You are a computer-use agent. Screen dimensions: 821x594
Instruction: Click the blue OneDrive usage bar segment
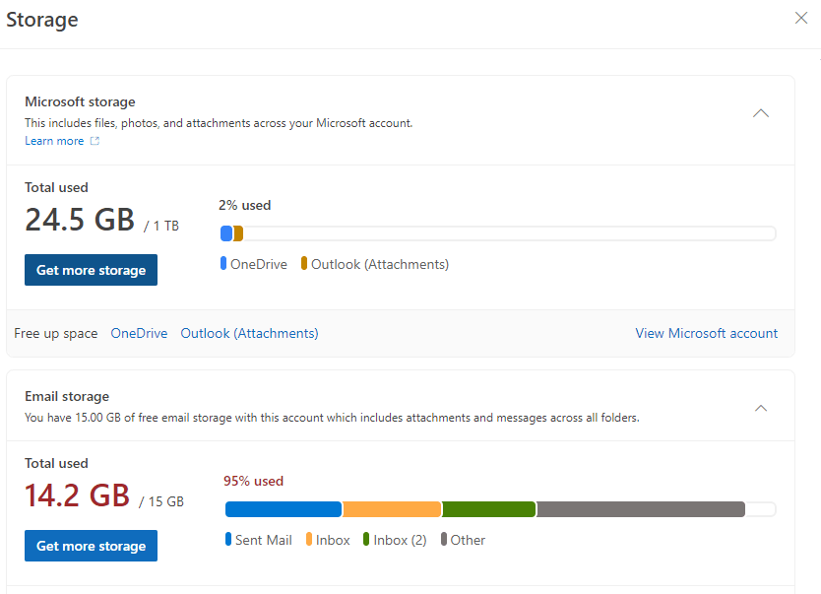pos(226,233)
